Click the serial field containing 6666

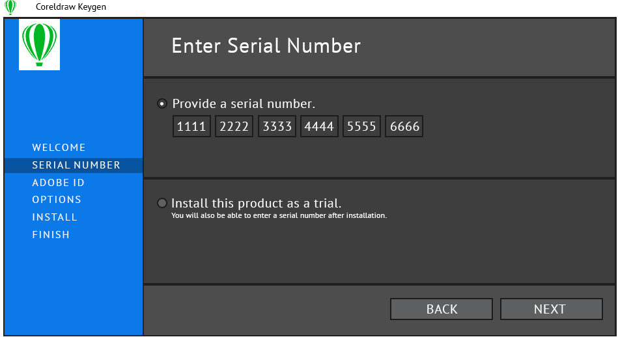404,126
